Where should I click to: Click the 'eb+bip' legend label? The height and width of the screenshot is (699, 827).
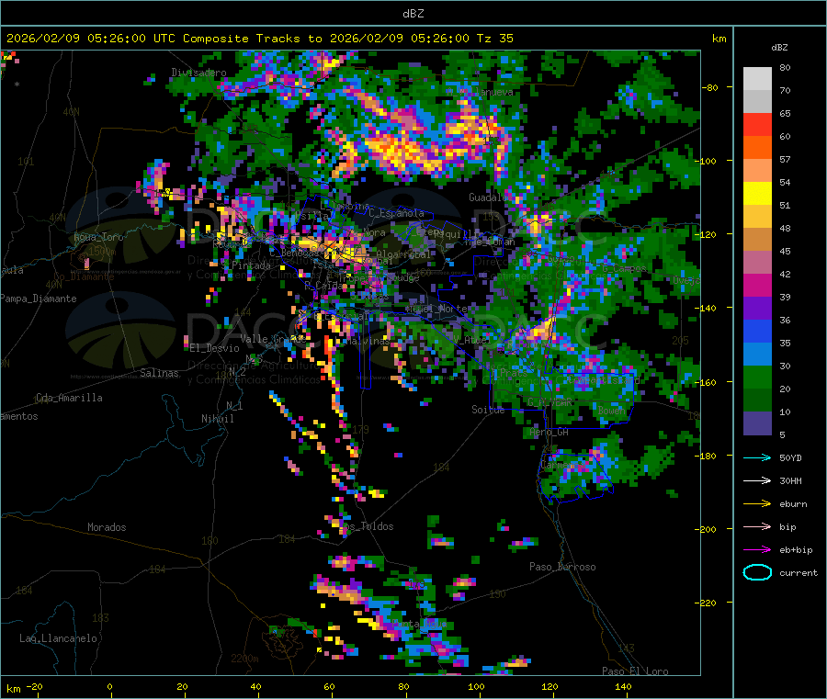tap(796, 550)
